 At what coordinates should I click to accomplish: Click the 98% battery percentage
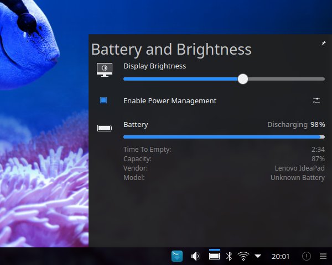coord(318,125)
